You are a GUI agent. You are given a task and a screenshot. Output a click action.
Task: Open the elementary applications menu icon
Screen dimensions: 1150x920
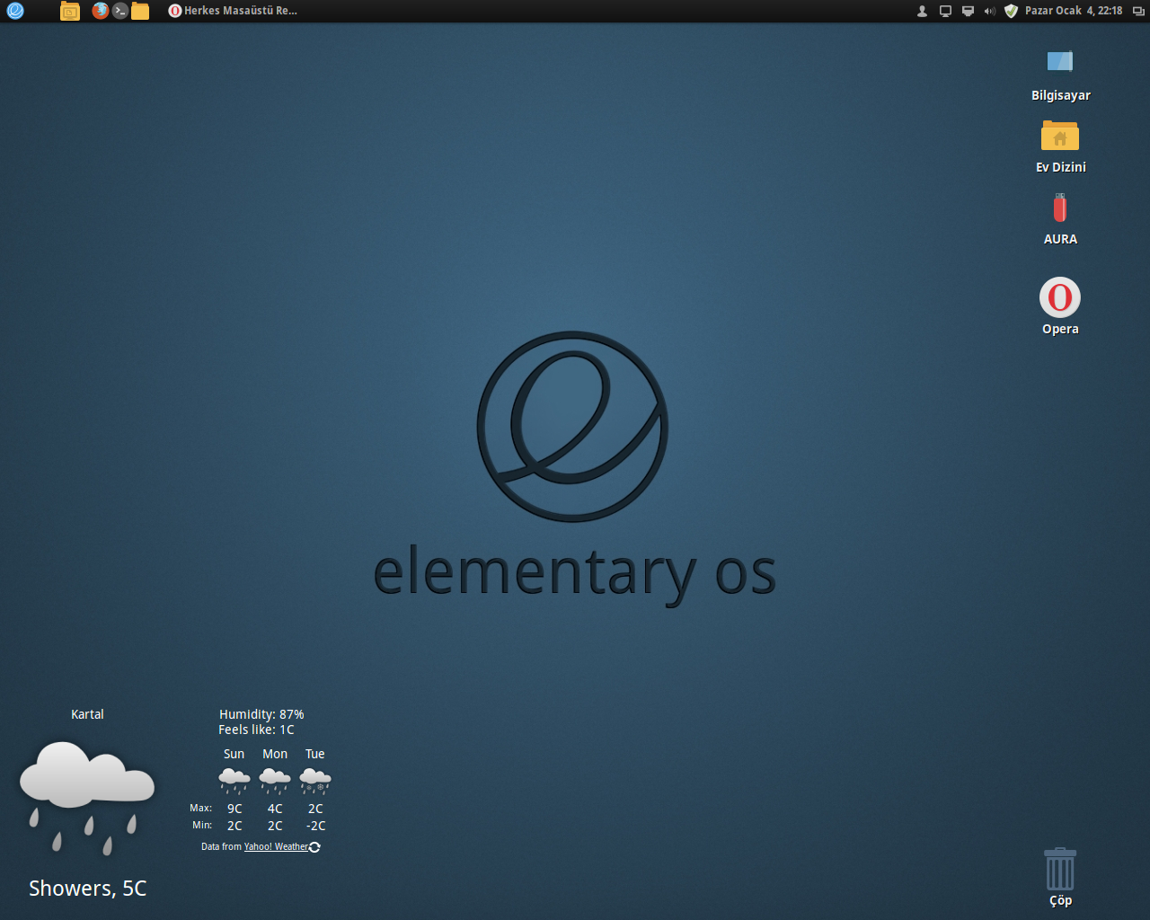15,11
